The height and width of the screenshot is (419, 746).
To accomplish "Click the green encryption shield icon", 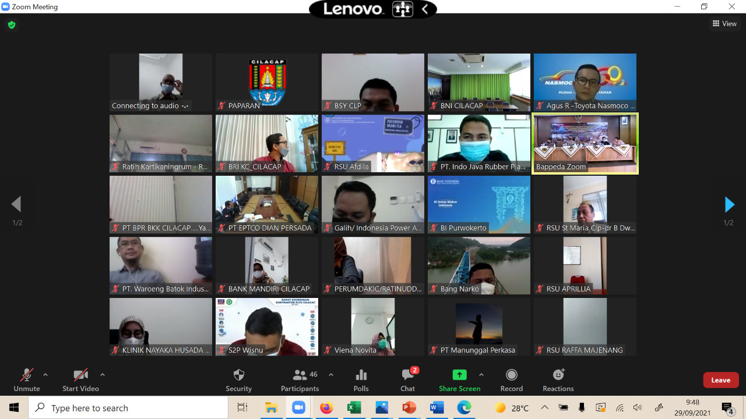I will pos(11,25).
